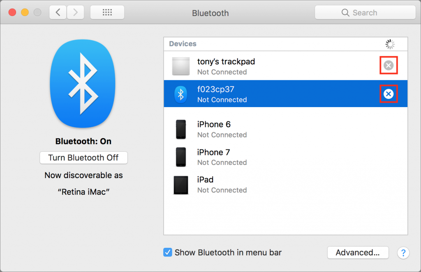Click the f023cp37 Bluetooth device icon
Viewport: 421px width, 272px height.
181,94
